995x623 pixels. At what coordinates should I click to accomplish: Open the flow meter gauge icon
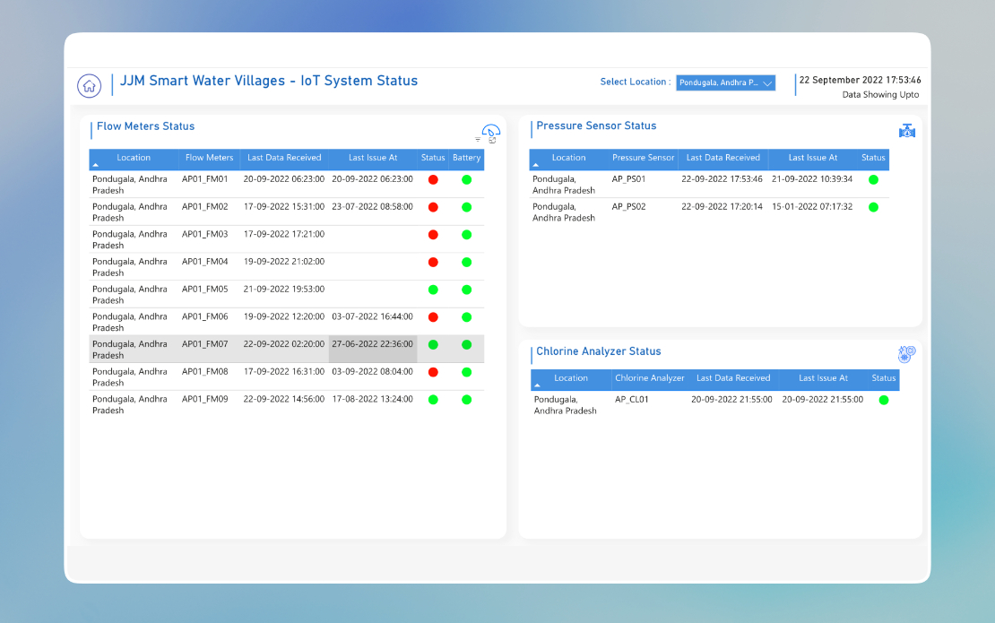tap(490, 133)
